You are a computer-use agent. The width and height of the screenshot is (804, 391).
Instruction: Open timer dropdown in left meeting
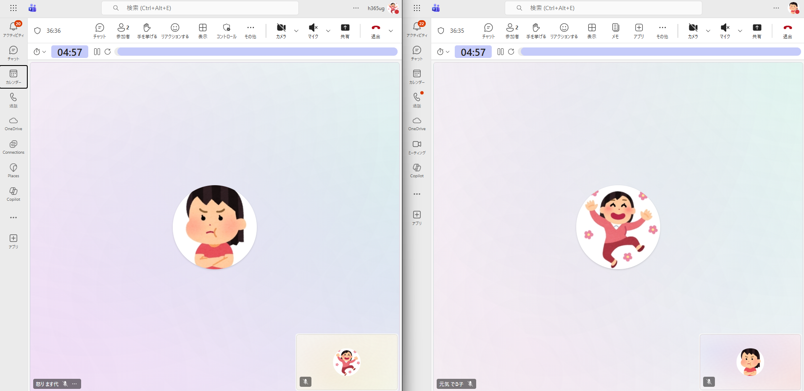coord(40,52)
